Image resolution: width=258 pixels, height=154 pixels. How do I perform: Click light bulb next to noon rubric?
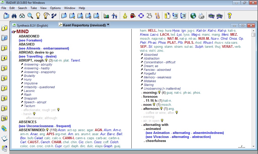(154, 105)
